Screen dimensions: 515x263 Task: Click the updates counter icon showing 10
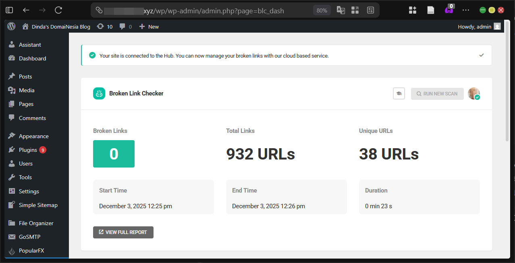[100, 26]
